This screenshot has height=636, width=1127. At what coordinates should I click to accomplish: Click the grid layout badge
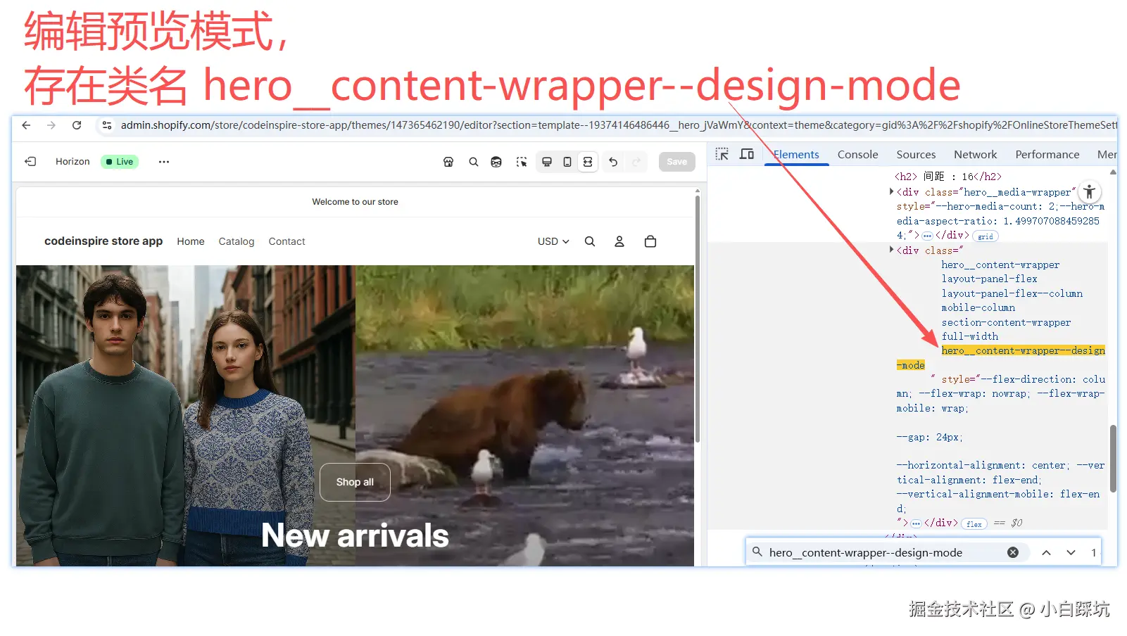(x=986, y=236)
